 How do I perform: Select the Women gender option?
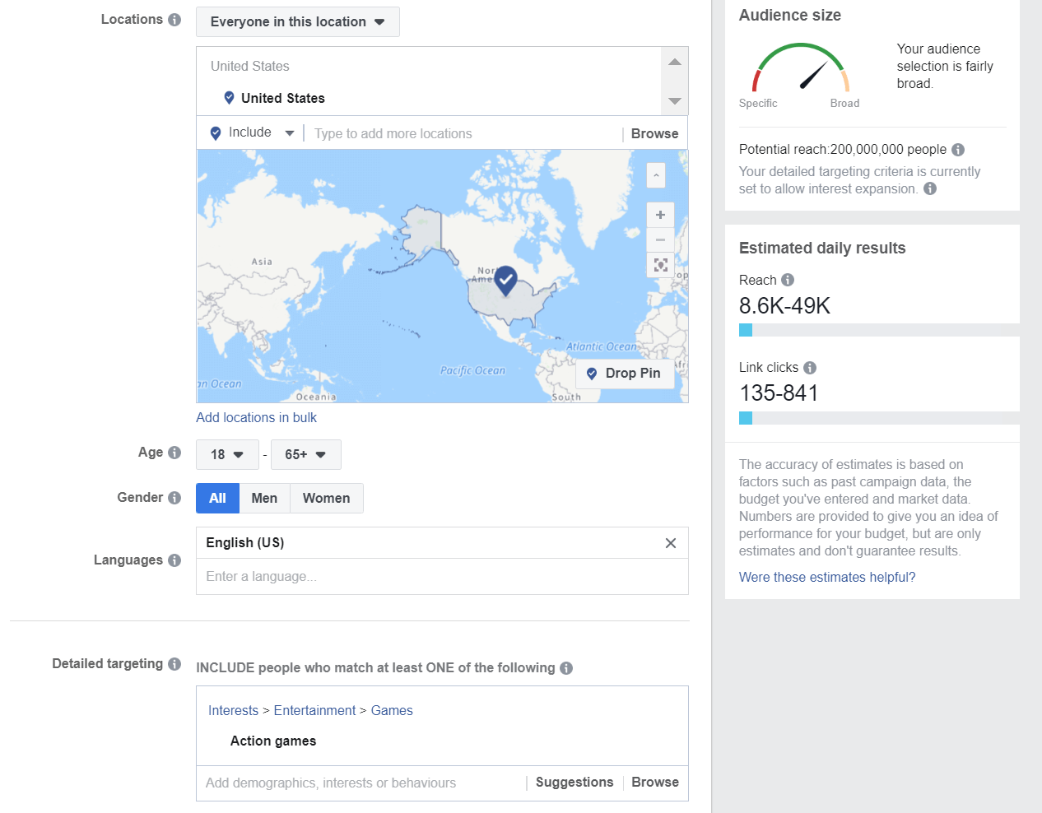click(326, 499)
